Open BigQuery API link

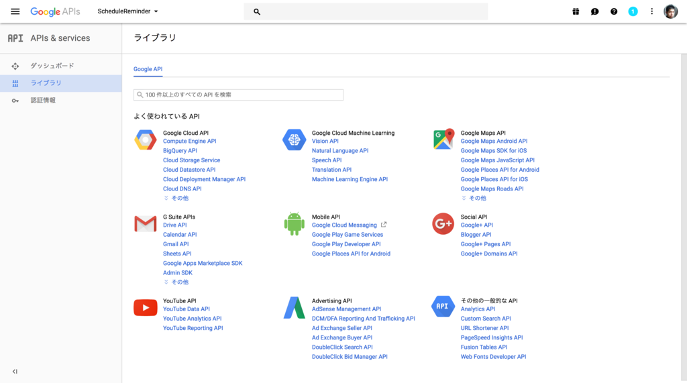click(x=180, y=151)
